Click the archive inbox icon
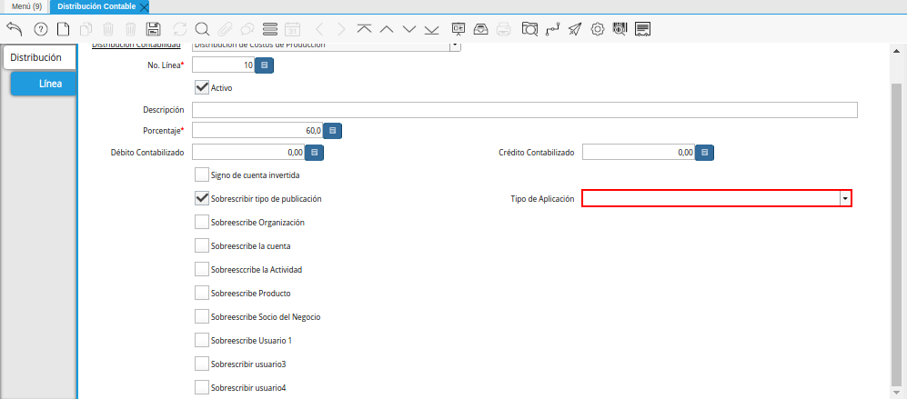 click(480, 29)
